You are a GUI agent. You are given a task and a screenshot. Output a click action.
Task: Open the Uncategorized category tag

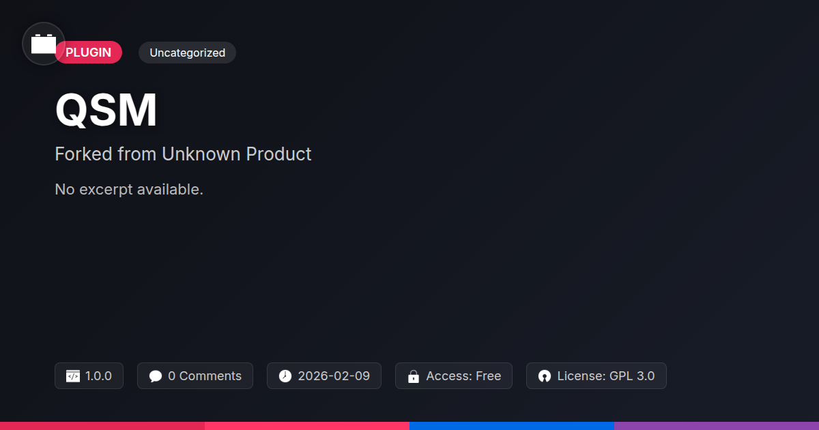point(187,53)
